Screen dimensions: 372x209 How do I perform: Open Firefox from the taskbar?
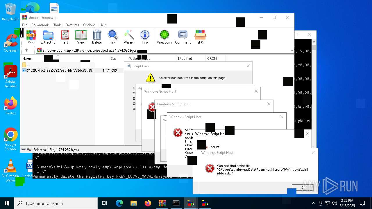click(x=148, y=203)
